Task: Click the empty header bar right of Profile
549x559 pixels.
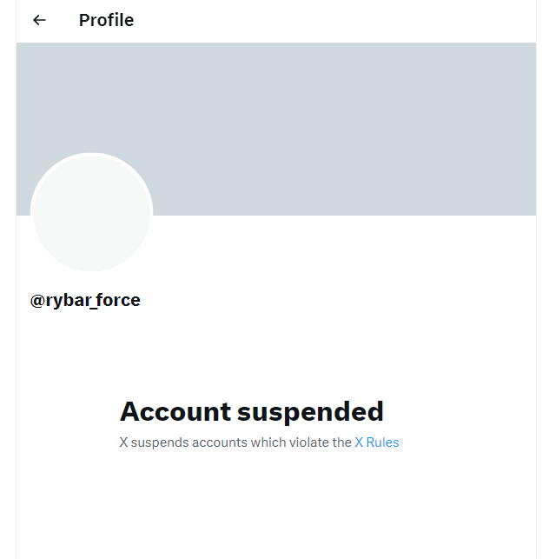Action: (347, 20)
